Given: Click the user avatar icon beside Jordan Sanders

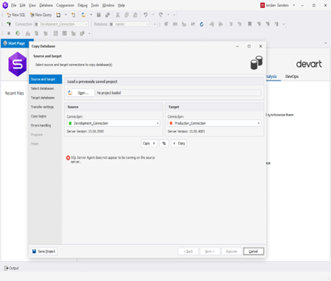Looking at the screenshot, I should [x=263, y=5].
